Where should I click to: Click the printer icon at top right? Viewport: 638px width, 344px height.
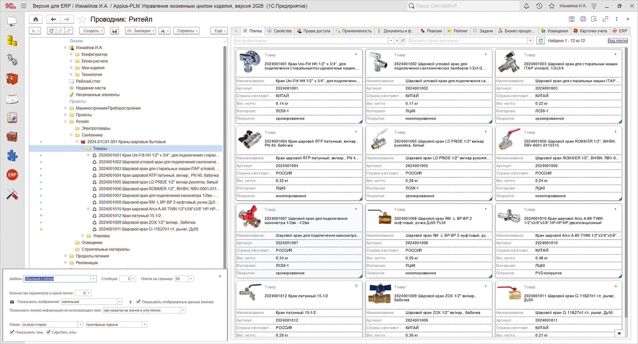(x=583, y=19)
